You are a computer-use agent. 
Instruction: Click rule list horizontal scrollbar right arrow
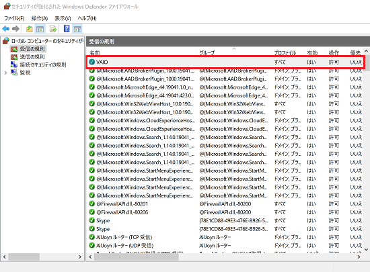point(359,257)
